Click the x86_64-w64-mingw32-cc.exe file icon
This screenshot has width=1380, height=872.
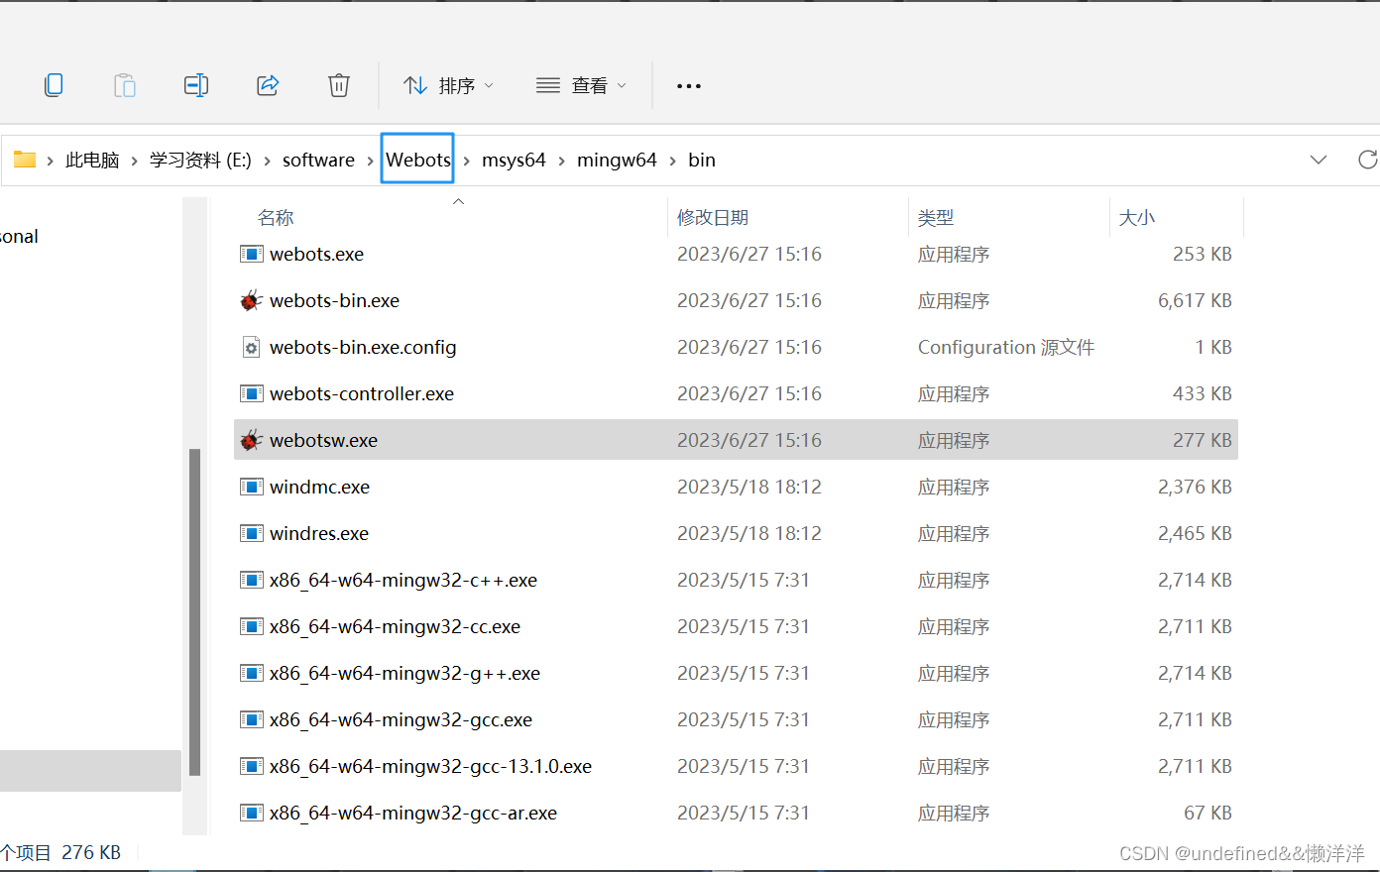pyautogui.click(x=251, y=626)
